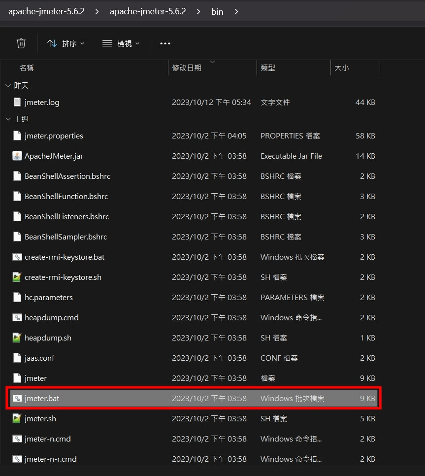Expand chevron after first apache-jmeter-5.6.2 breadcrumb
The height and width of the screenshot is (476, 425).
tap(97, 11)
